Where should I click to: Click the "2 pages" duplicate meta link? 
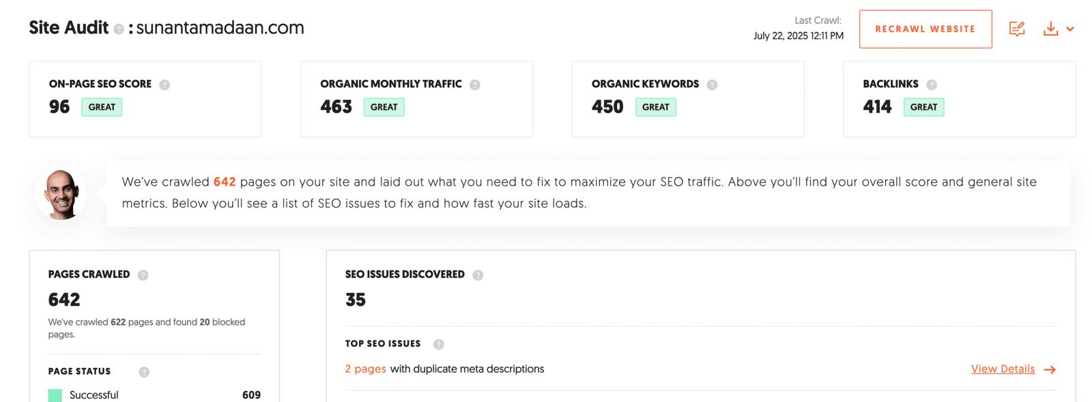[x=365, y=369]
